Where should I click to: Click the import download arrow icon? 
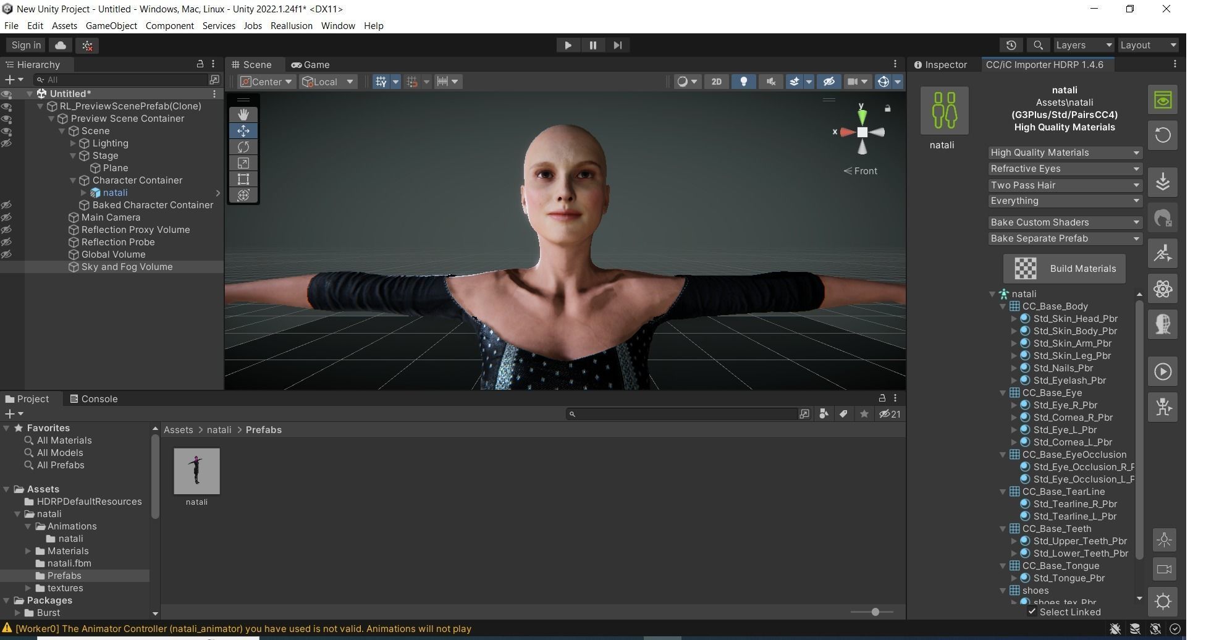1163,182
